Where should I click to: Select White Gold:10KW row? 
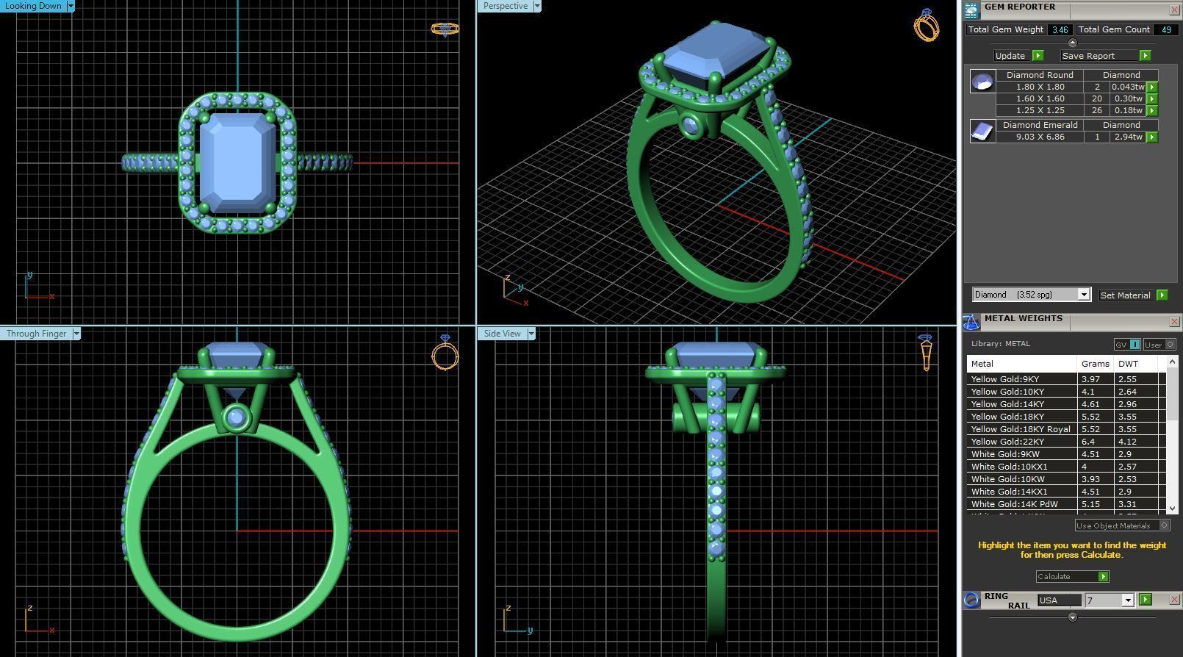coord(1066,479)
